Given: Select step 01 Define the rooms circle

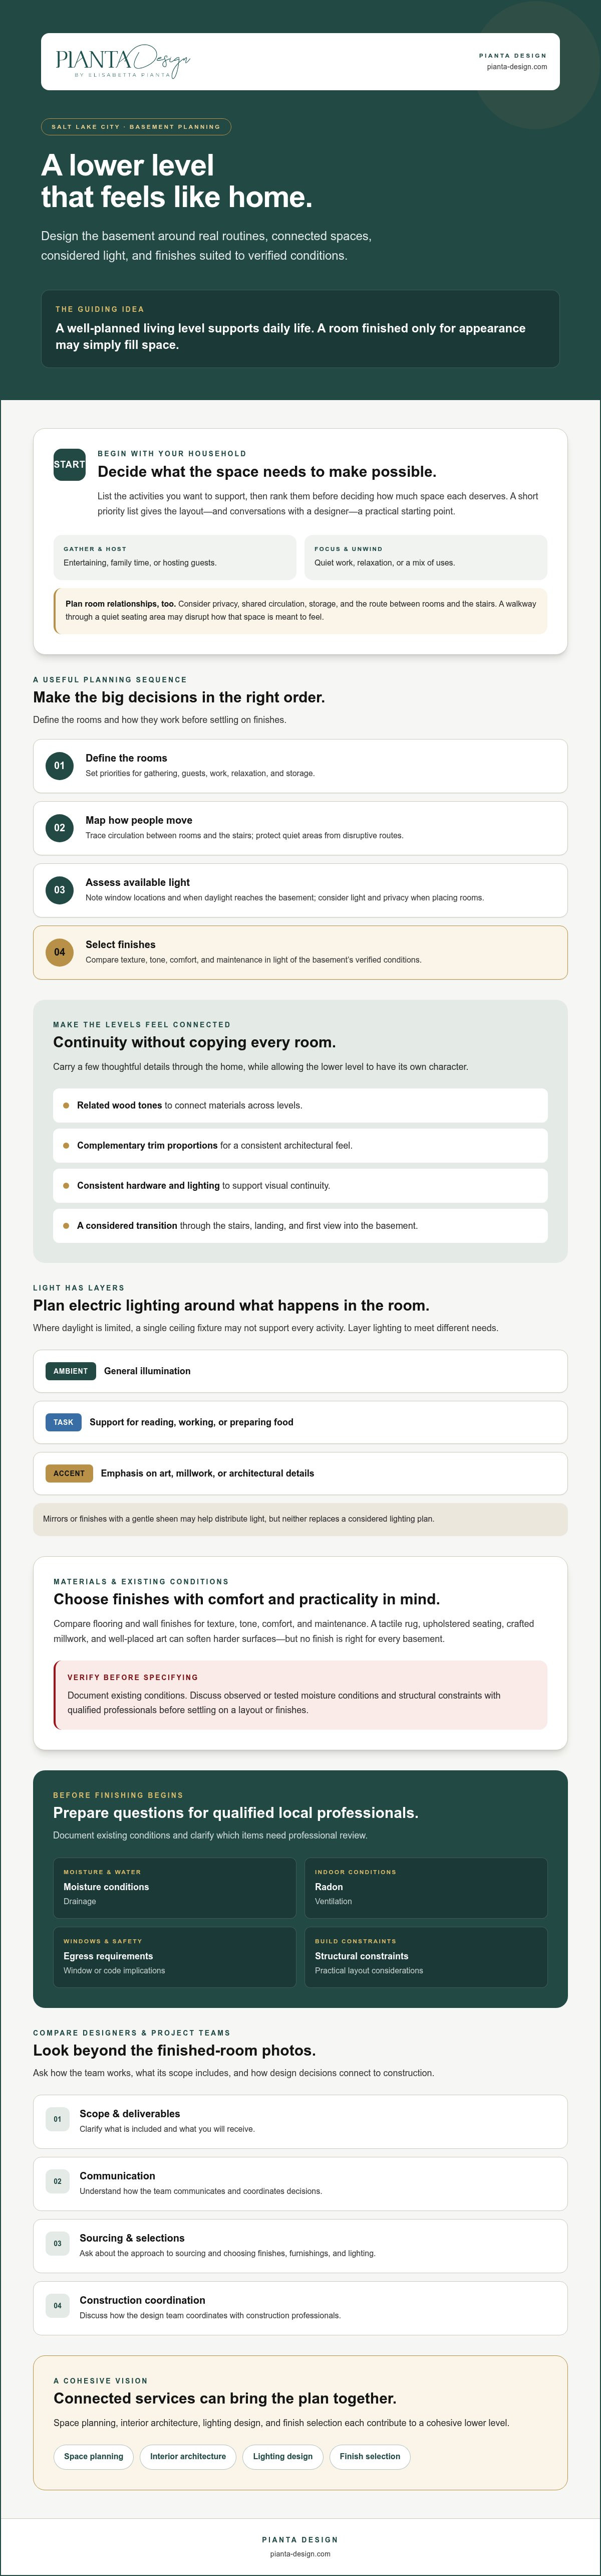Looking at the screenshot, I should [x=60, y=766].
